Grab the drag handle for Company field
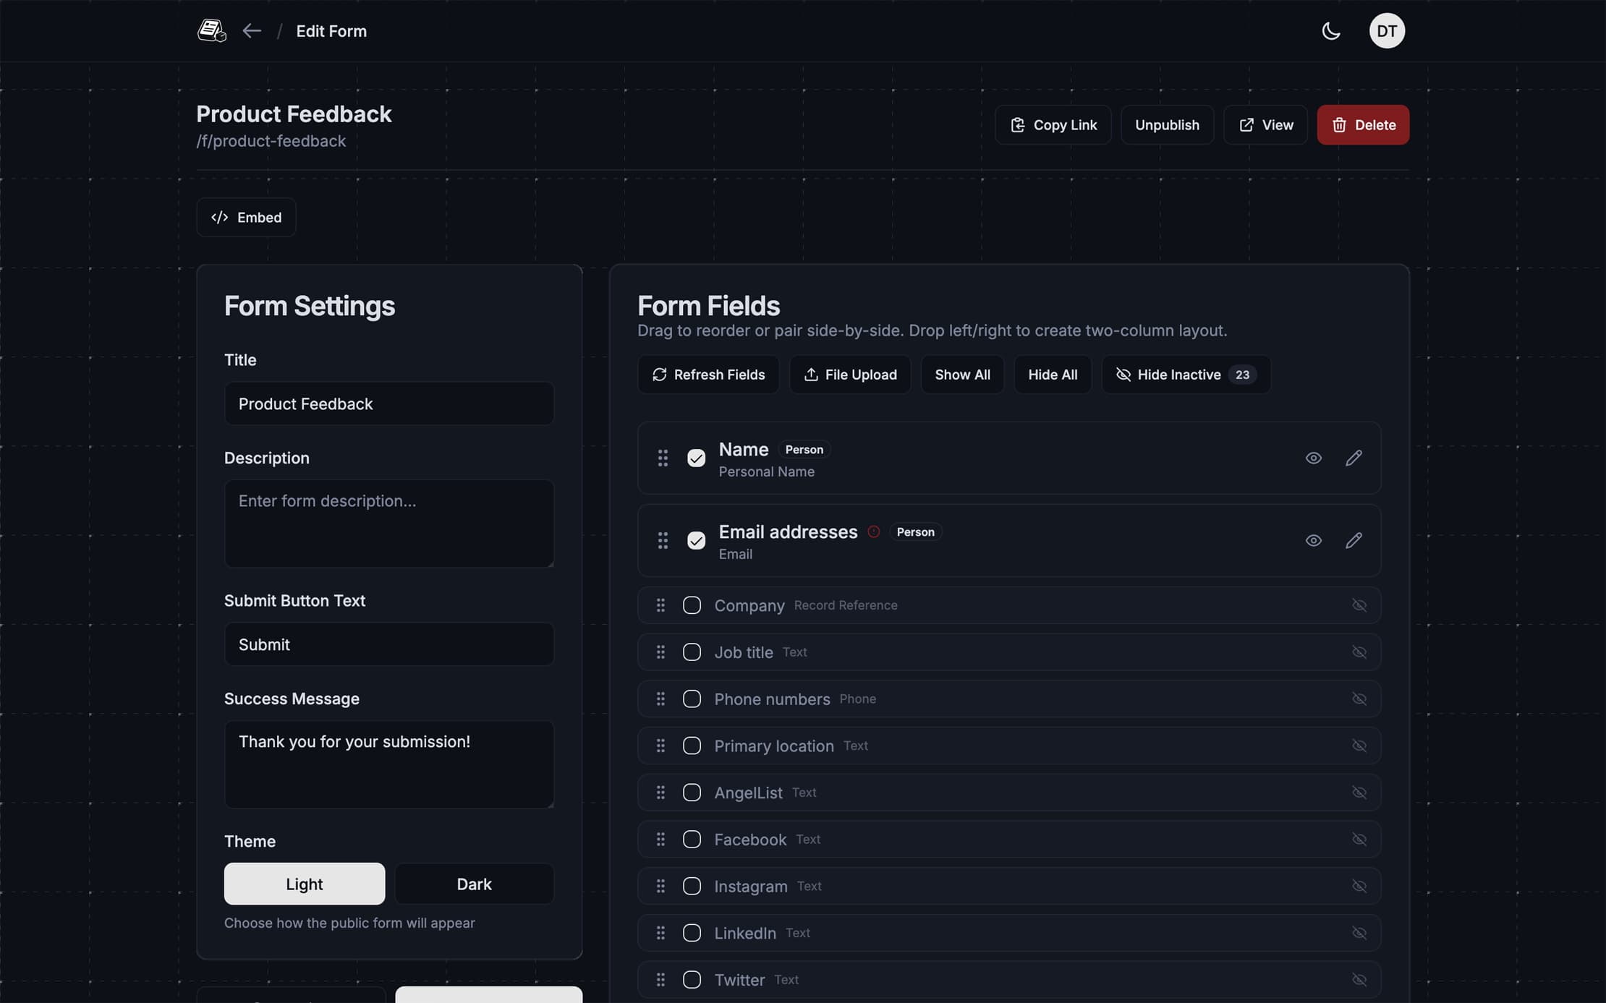The width and height of the screenshot is (1606, 1003). pos(660,605)
